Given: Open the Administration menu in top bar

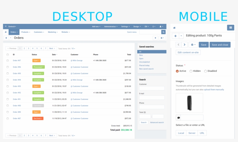Looking at the screenshot, I should click(111, 26).
